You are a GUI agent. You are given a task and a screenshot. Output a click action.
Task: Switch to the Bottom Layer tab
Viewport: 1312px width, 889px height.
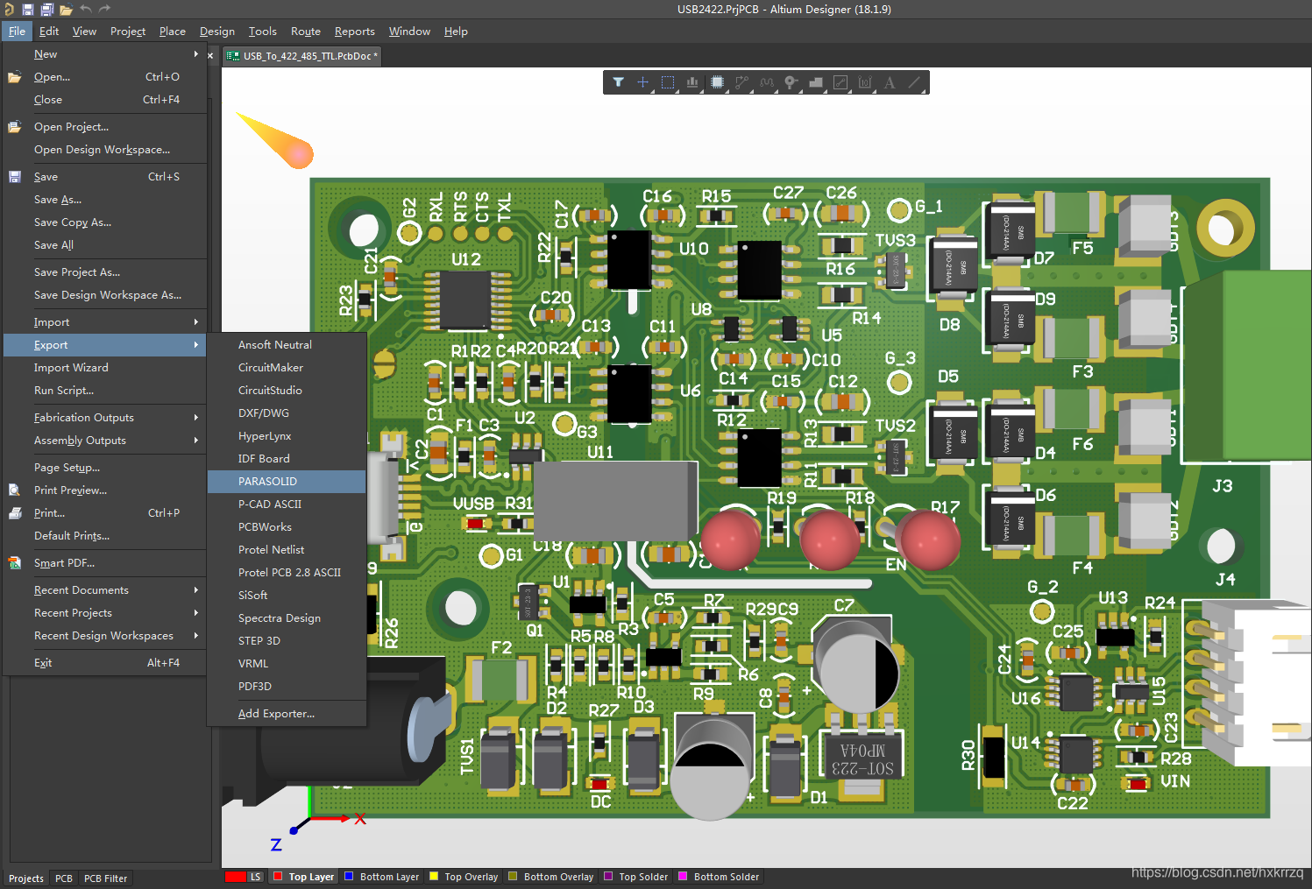382,877
